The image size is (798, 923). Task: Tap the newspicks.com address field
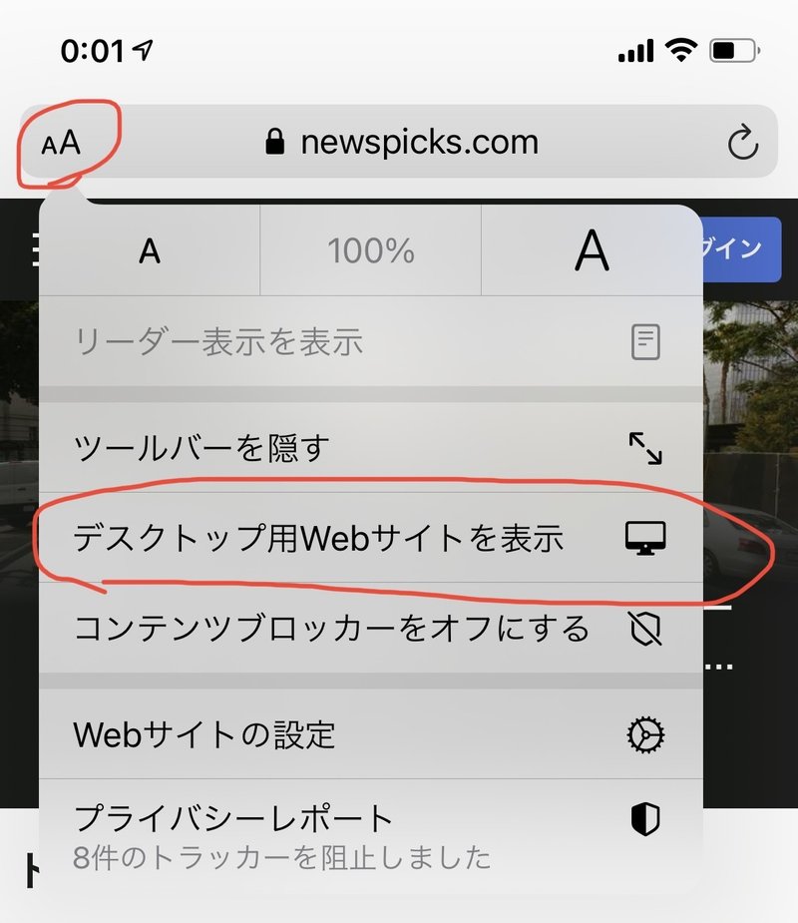[399, 142]
